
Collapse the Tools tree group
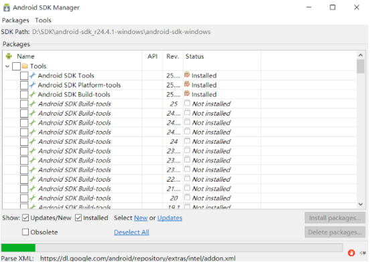7,66
